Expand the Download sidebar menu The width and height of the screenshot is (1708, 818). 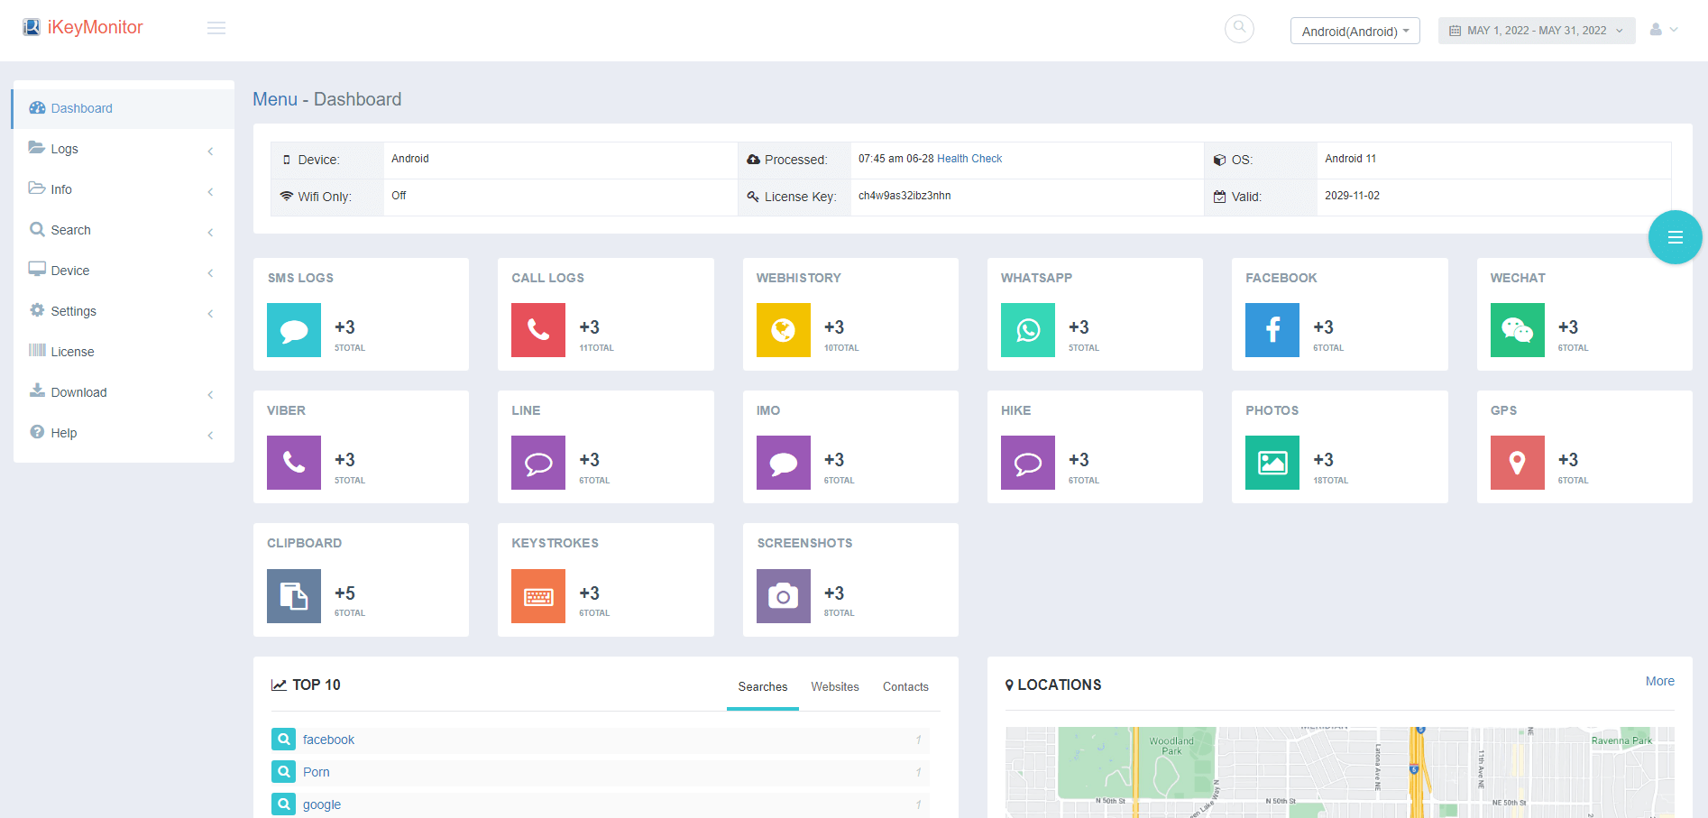point(124,392)
